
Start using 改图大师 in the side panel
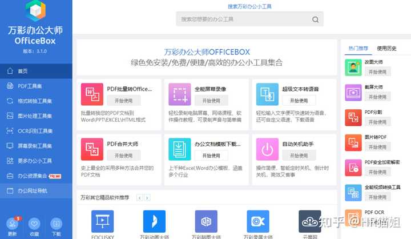click(377, 71)
